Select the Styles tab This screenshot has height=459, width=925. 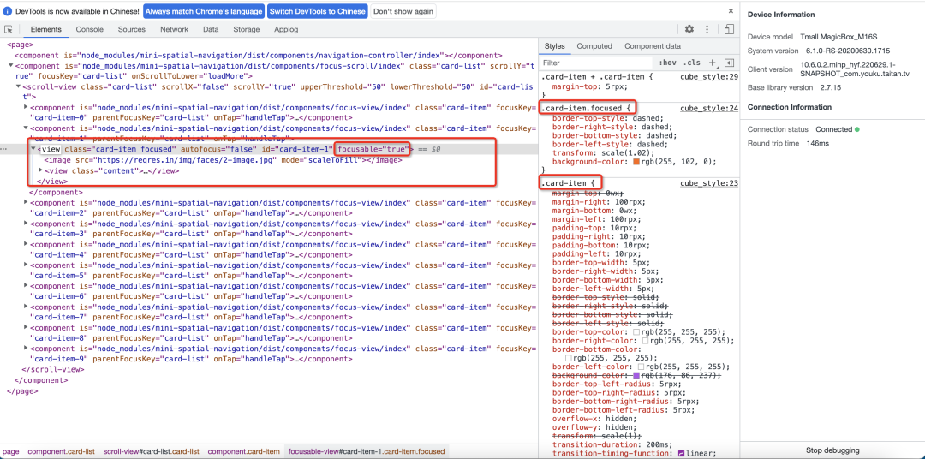click(554, 46)
